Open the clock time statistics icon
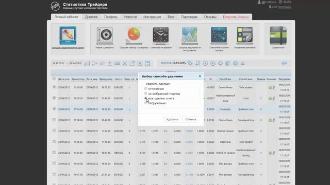 (x=160, y=35)
